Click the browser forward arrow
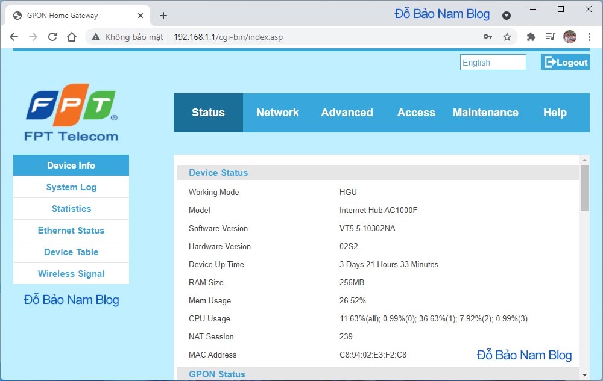 click(x=33, y=37)
